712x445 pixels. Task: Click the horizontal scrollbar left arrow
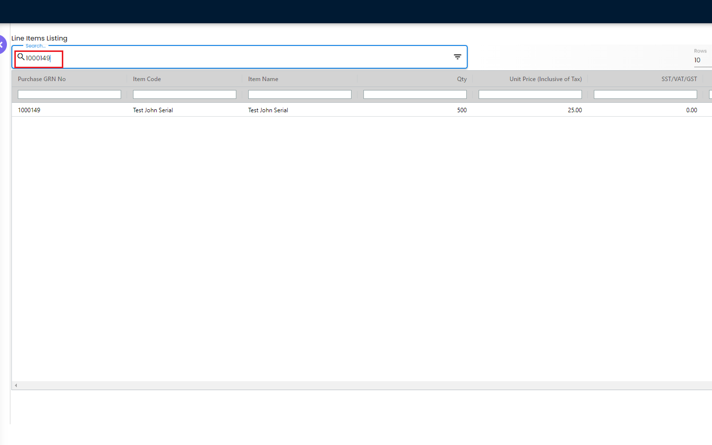tap(16, 386)
